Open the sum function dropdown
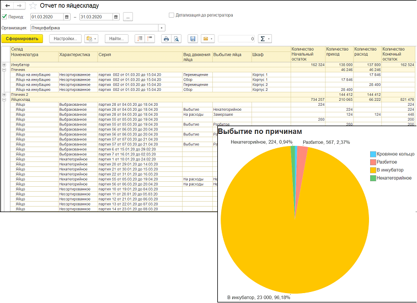 [x=265, y=39]
